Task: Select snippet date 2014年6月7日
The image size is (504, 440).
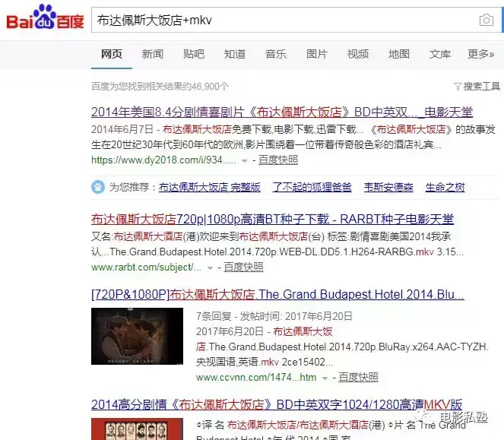Action: click(122, 129)
